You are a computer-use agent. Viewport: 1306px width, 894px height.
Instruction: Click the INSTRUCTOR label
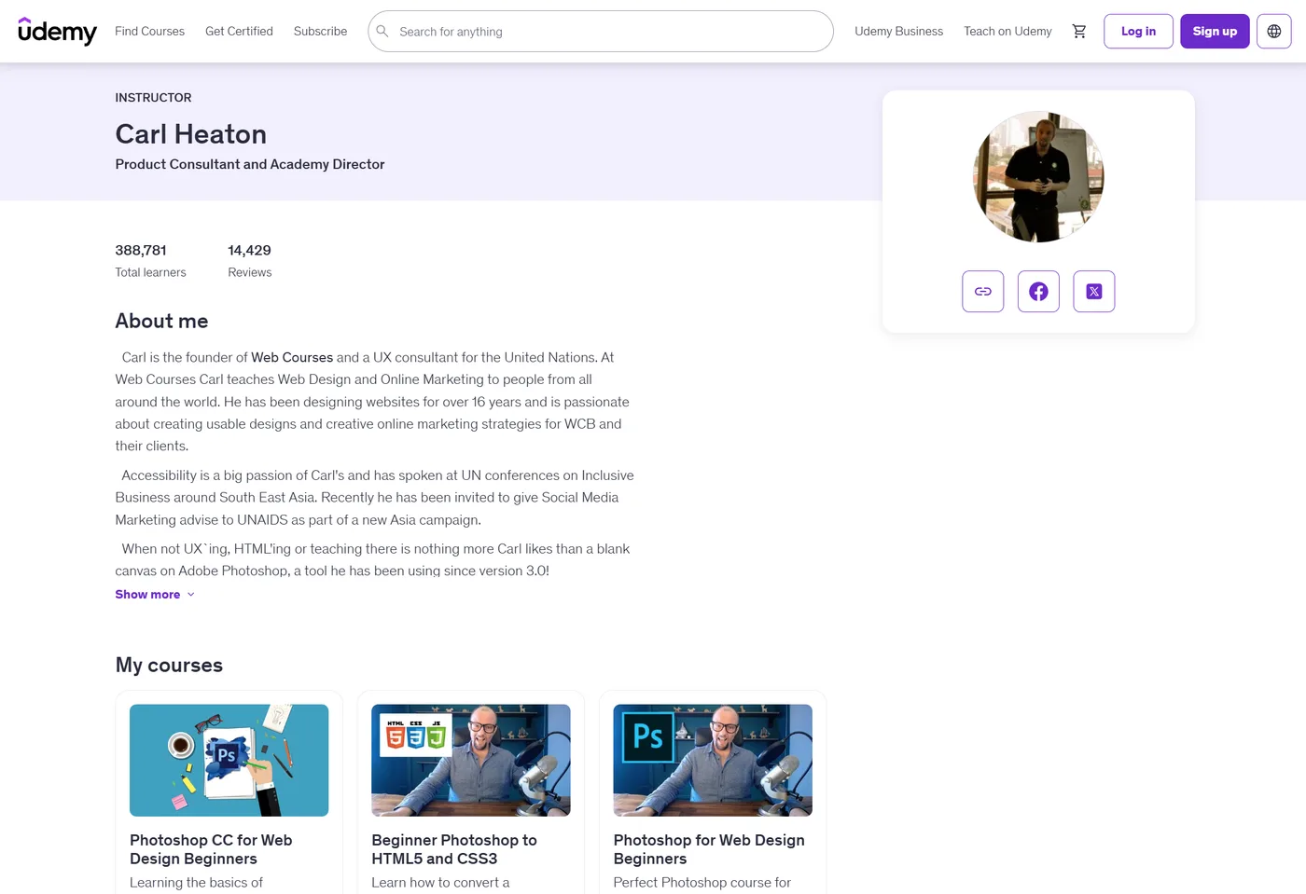click(x=153, y=98)
